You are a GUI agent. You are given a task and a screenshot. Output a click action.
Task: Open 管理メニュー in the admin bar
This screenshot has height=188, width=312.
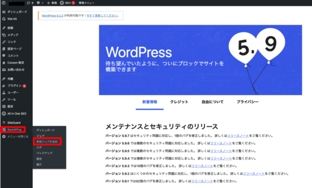point(86,3)
